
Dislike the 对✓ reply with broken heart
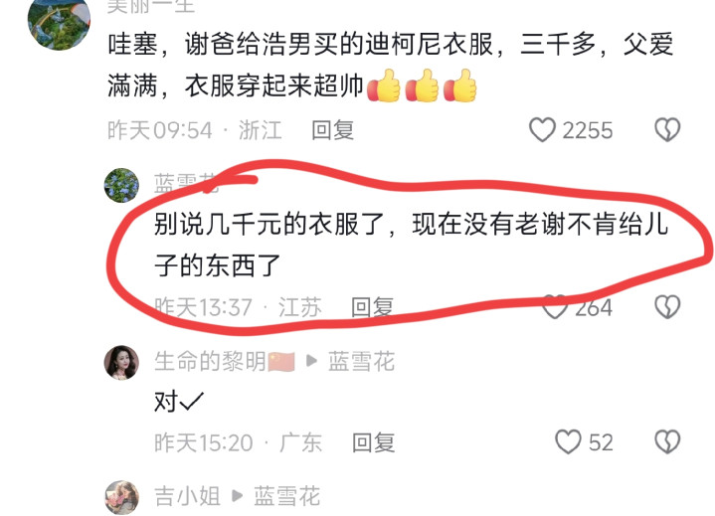pos(667,441)
